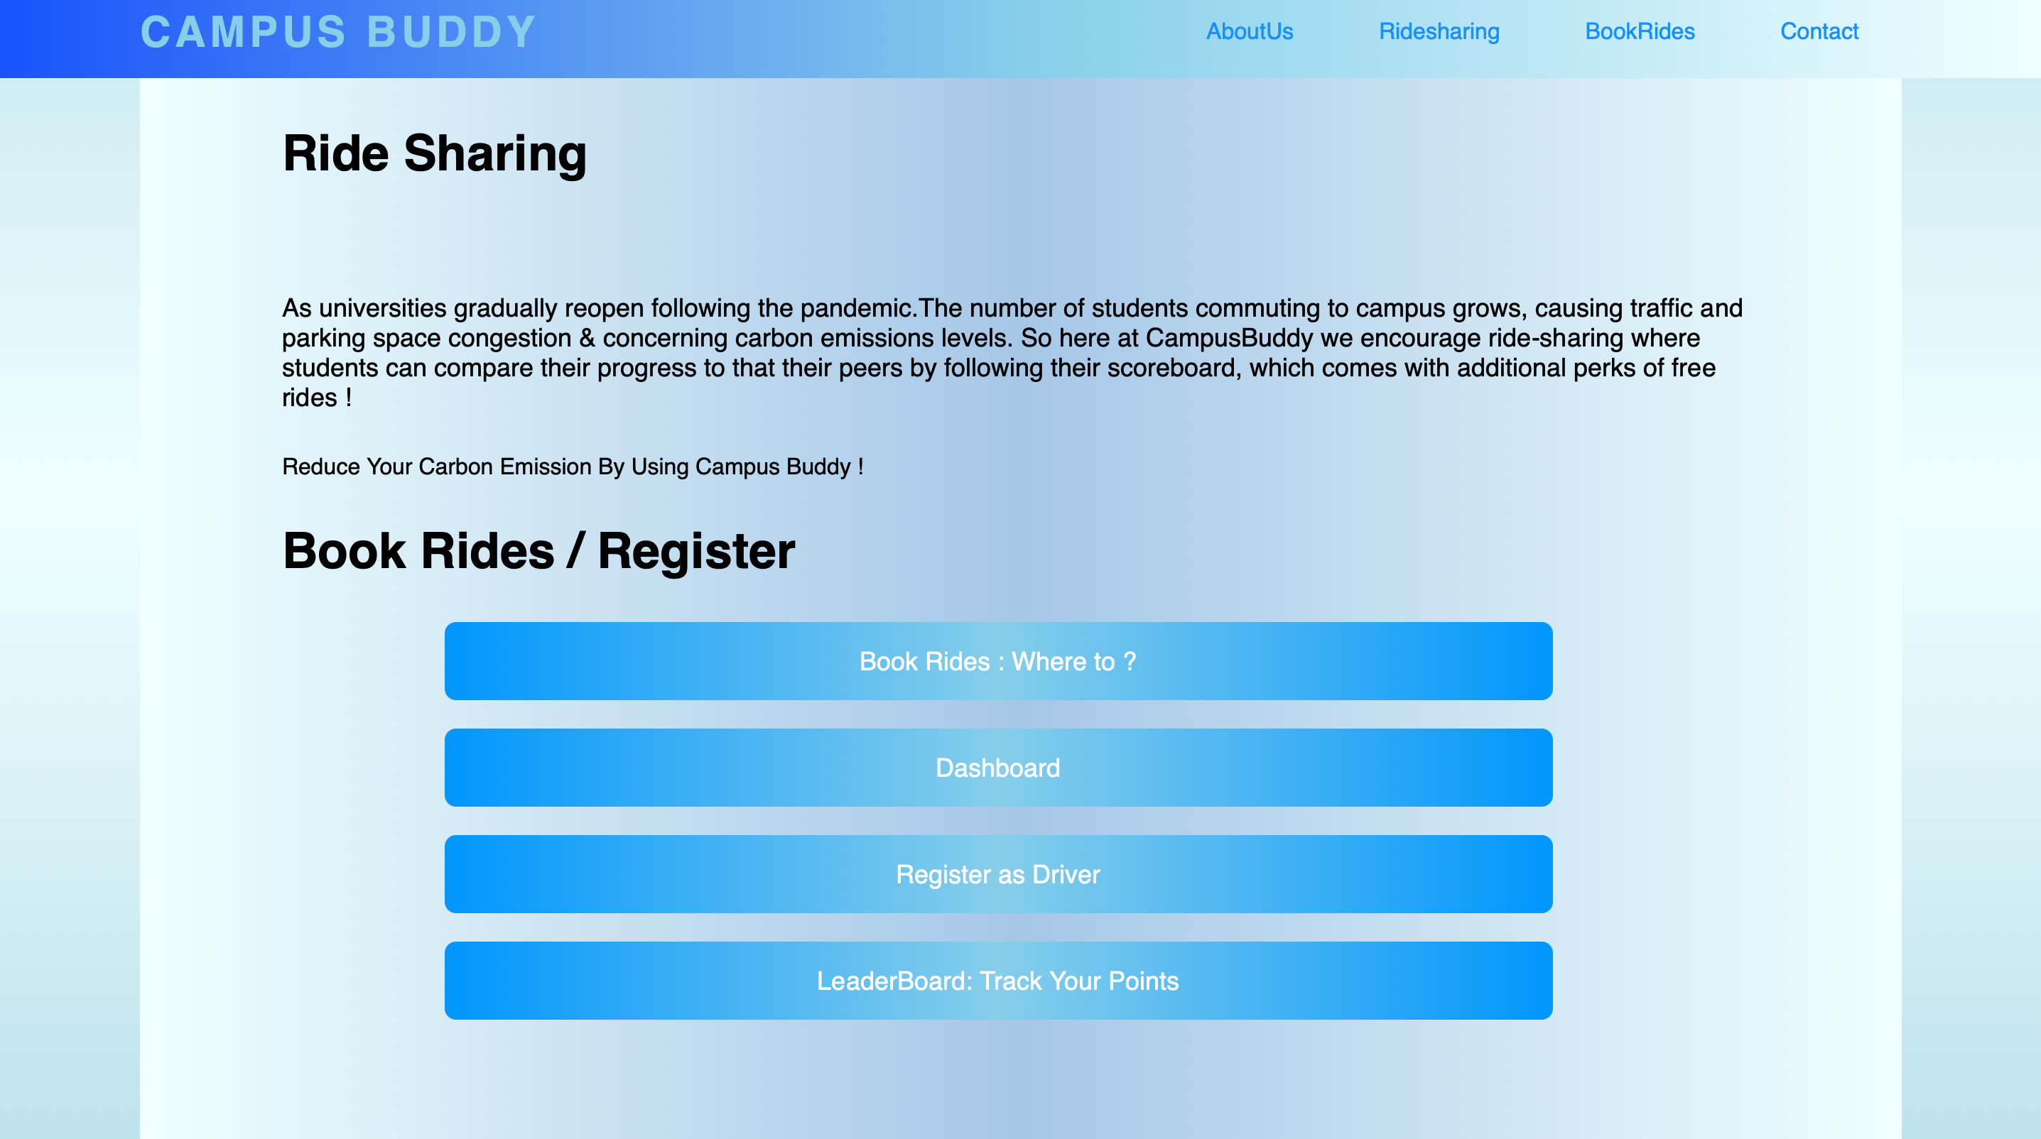Open LeaderBoard: Track Your Points button

click(x=997, y=981)
